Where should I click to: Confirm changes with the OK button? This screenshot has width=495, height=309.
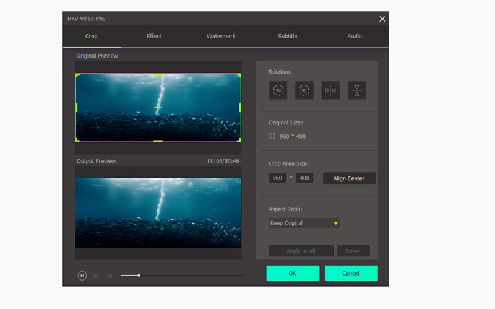click(293, 273)
